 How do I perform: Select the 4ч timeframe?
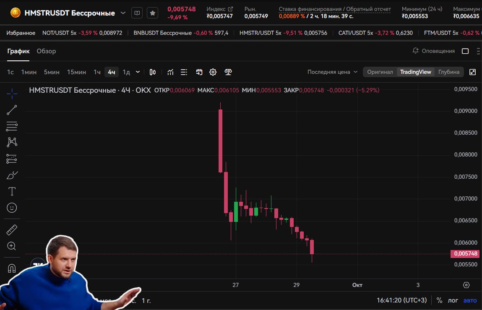[x=111, y=72]
